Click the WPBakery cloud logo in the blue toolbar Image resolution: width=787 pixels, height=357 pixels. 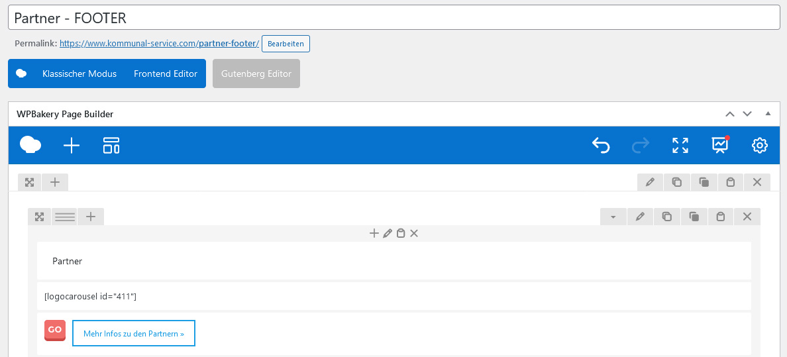tap(30, 145)
